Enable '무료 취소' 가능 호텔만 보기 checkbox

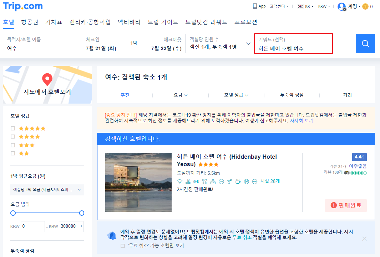pos(123,246)
